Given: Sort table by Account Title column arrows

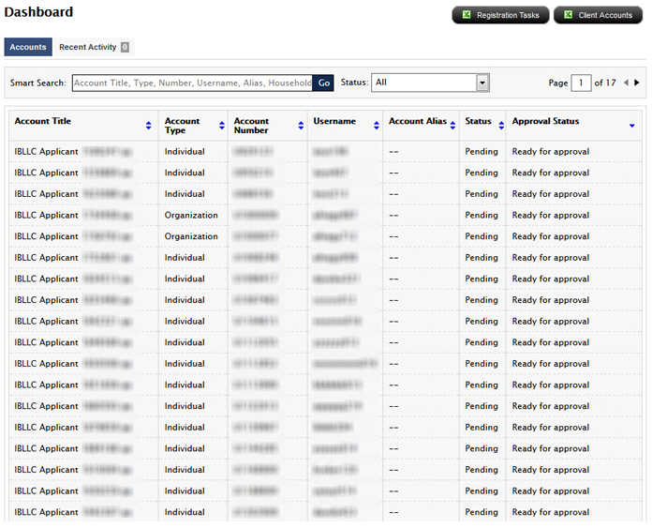Looking at the screenshot, I should (148, 126).
